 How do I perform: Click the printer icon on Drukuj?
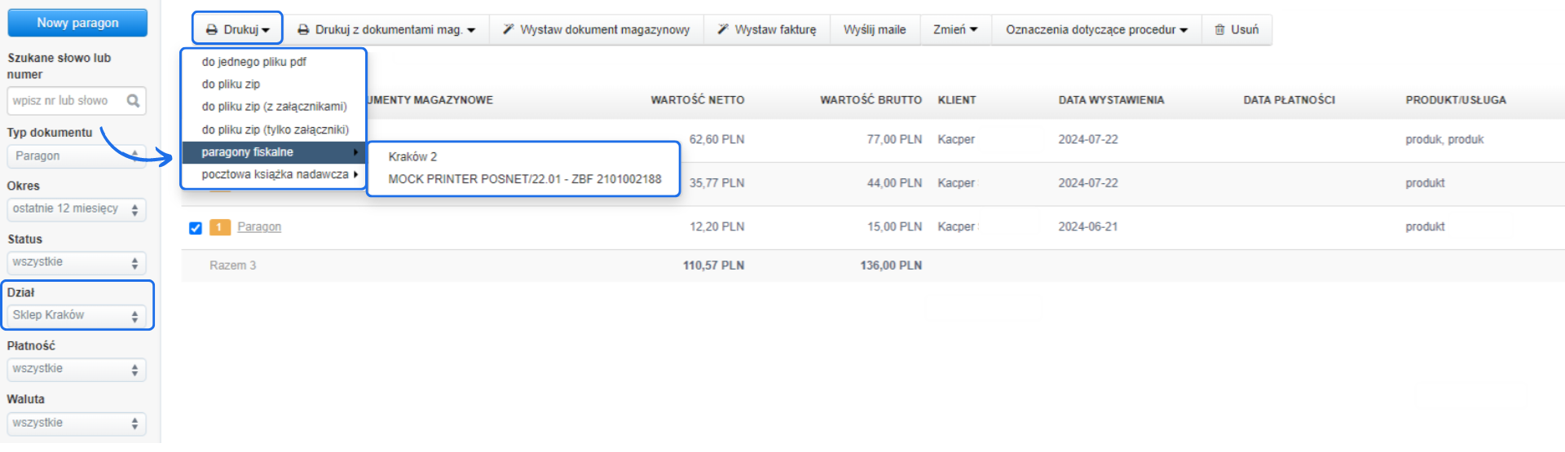click(x=212, y=30)
